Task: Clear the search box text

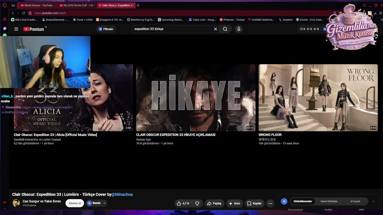Action: coord(215,29)
